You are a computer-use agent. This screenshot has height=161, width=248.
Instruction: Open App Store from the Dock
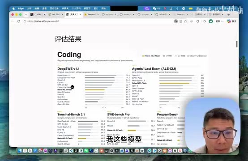coord(35,151)
